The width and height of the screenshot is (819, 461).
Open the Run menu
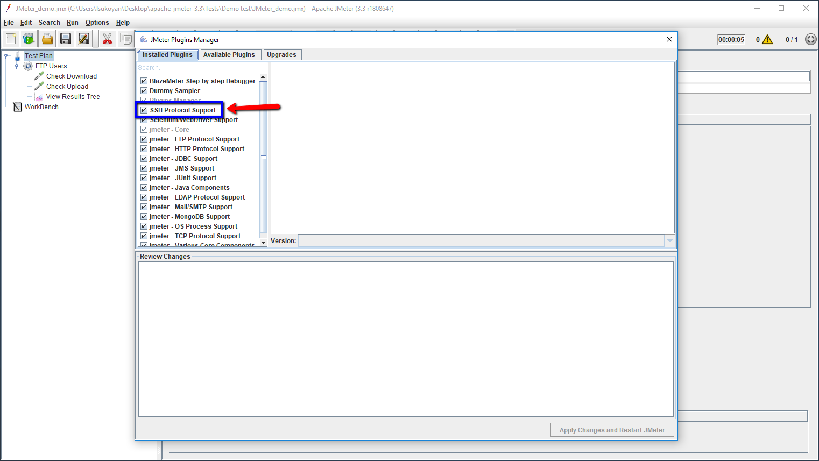point(73,23)
